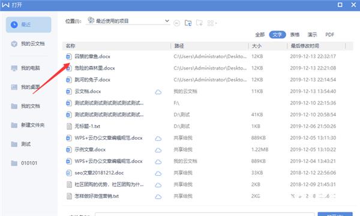Click timestamp 2019-12-13 22:21:08
The width and height of the screenshot is (360, 216).
click(313, 68)
